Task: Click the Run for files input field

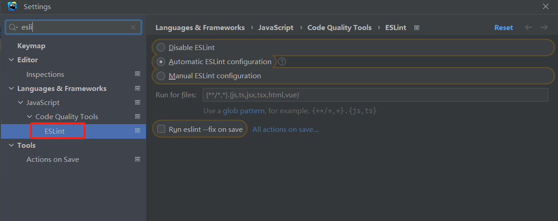Action: tap(375, 95)
